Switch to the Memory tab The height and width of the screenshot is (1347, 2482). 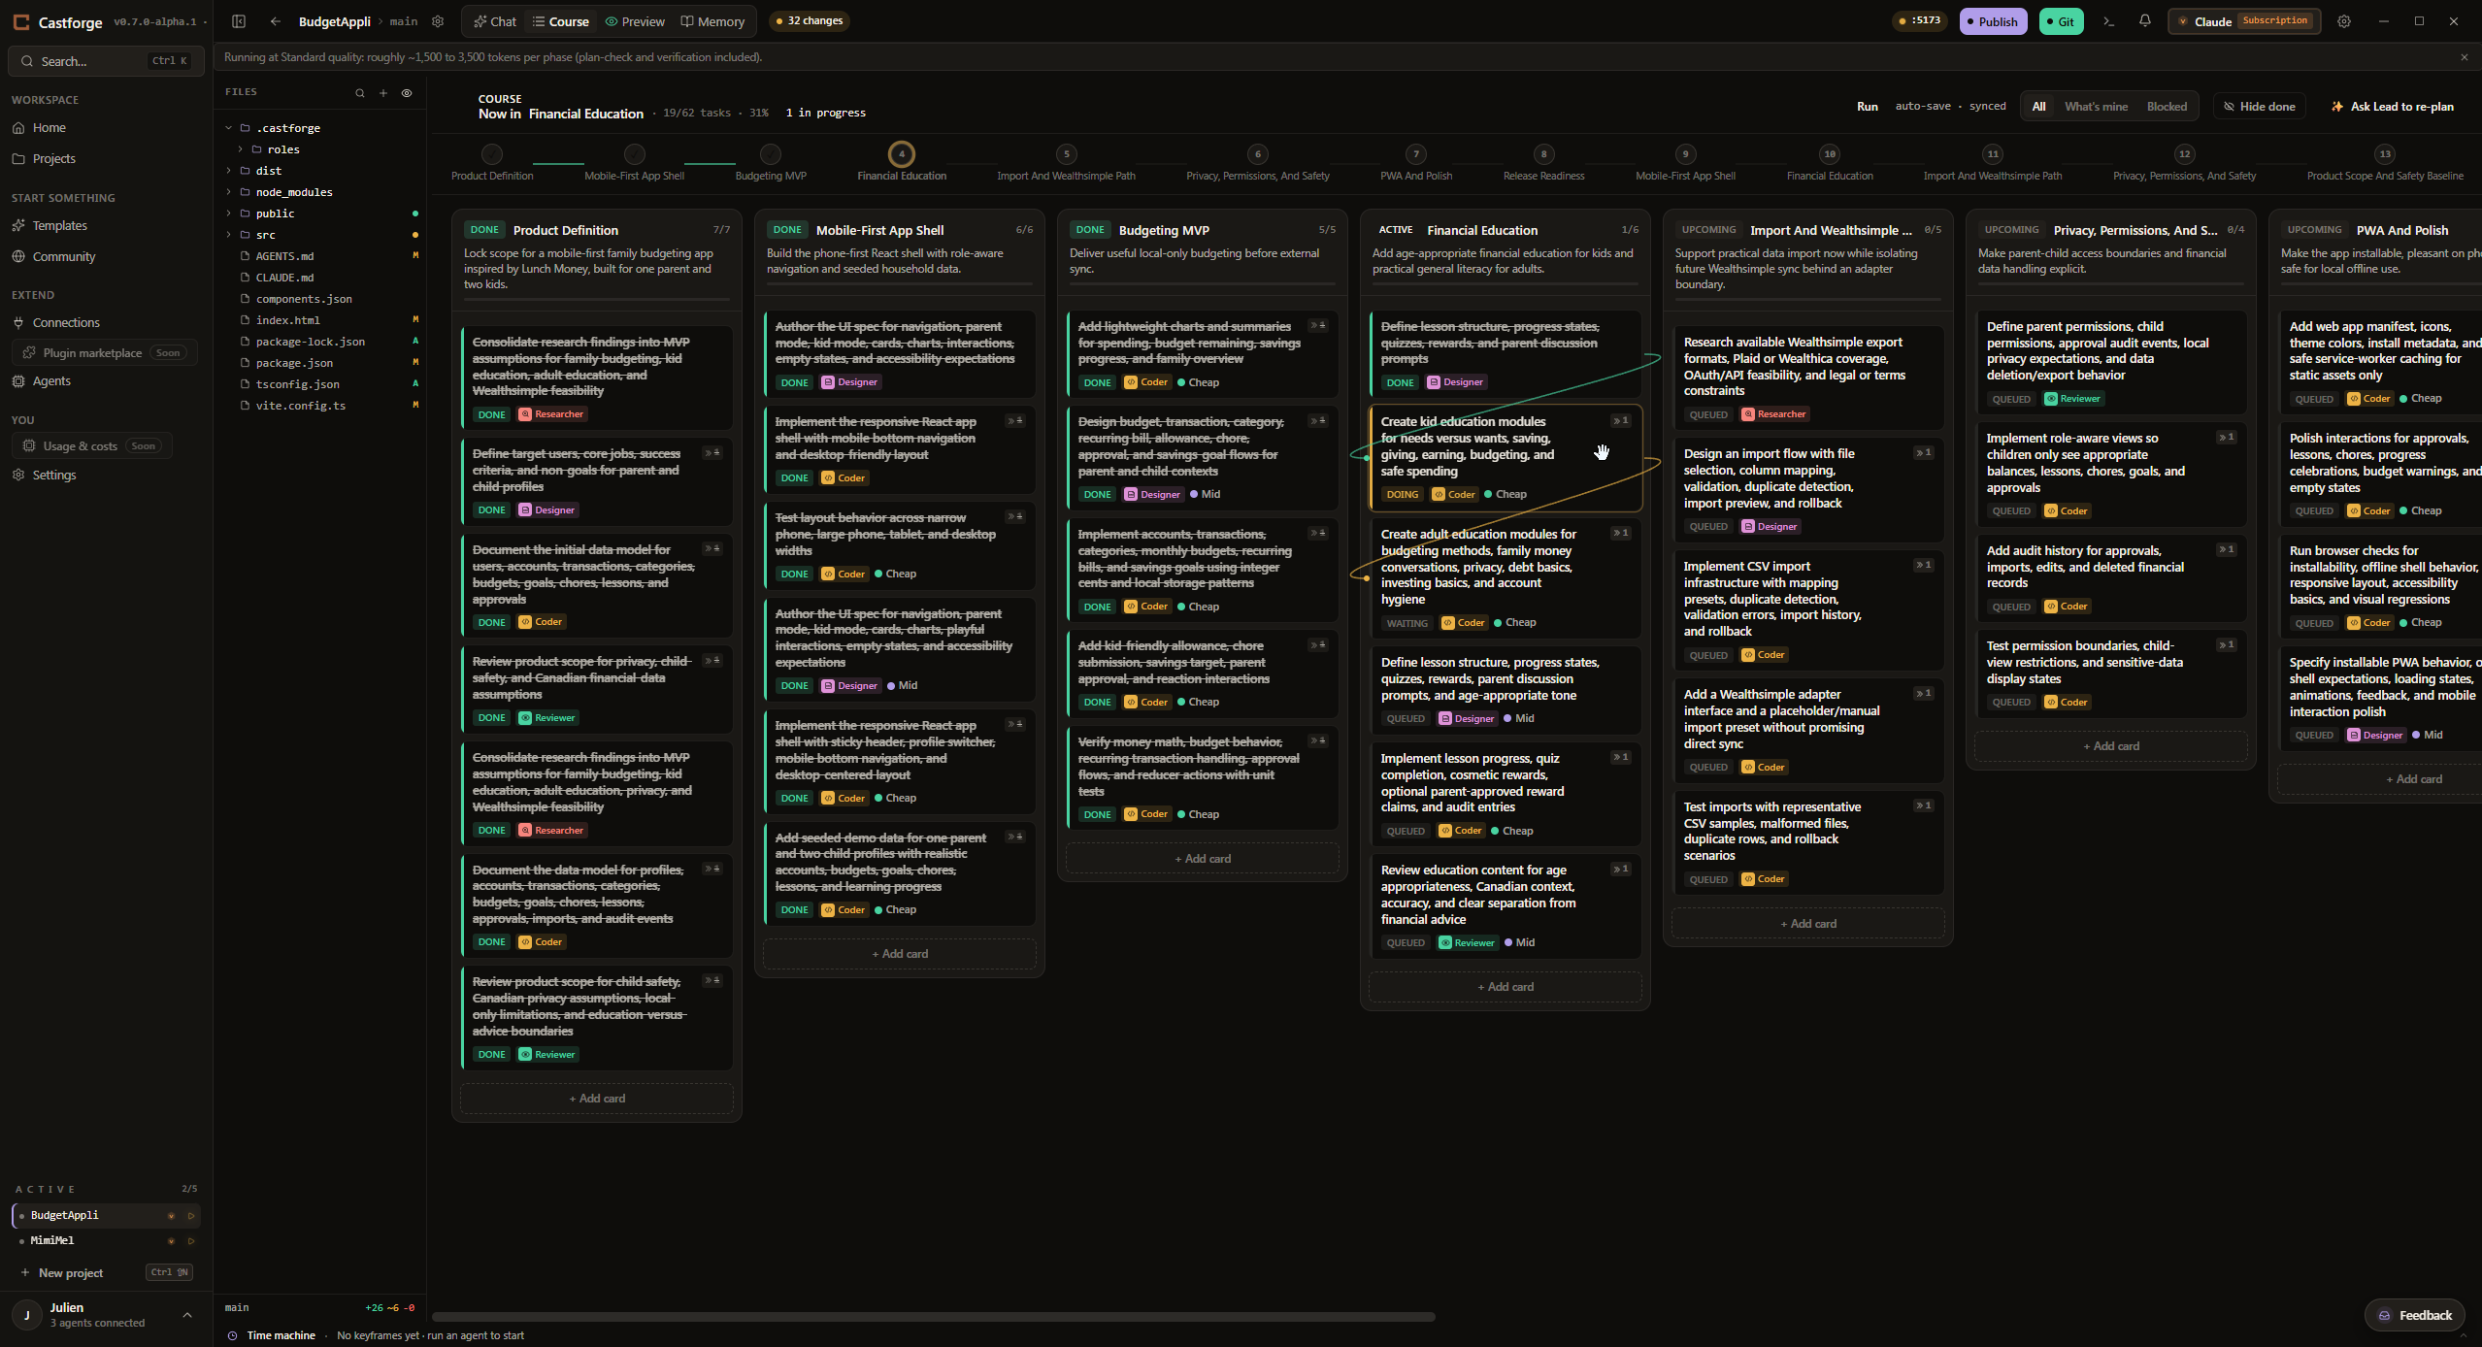(712, 21)
